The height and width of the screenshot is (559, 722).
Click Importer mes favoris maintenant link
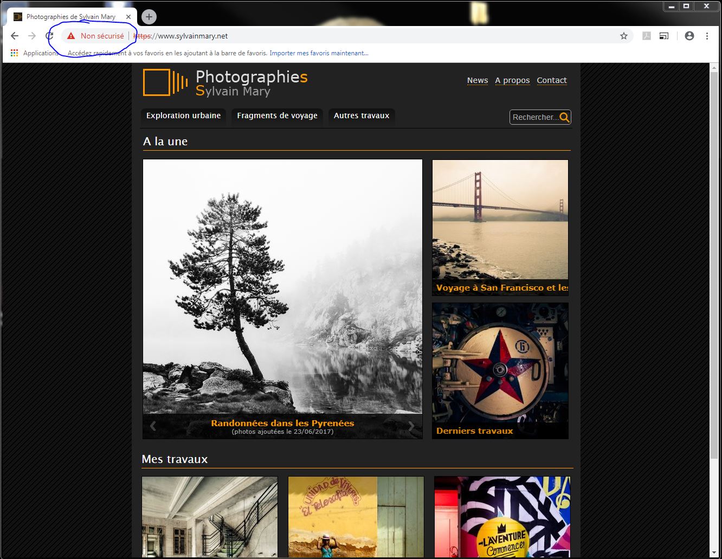pos(319,53)
